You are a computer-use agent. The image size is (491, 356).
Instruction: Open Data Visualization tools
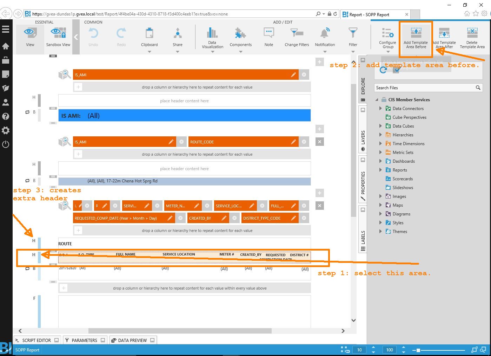212,38
